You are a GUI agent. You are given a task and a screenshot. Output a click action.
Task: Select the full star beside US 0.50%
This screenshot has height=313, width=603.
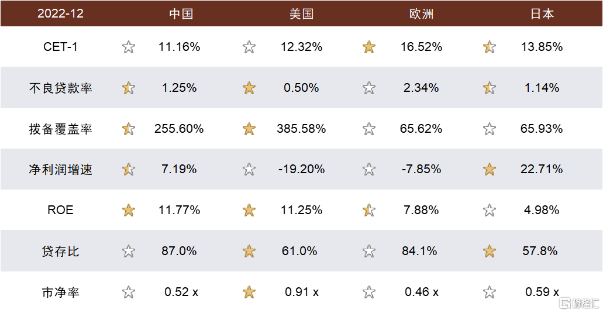click(249, 88)
